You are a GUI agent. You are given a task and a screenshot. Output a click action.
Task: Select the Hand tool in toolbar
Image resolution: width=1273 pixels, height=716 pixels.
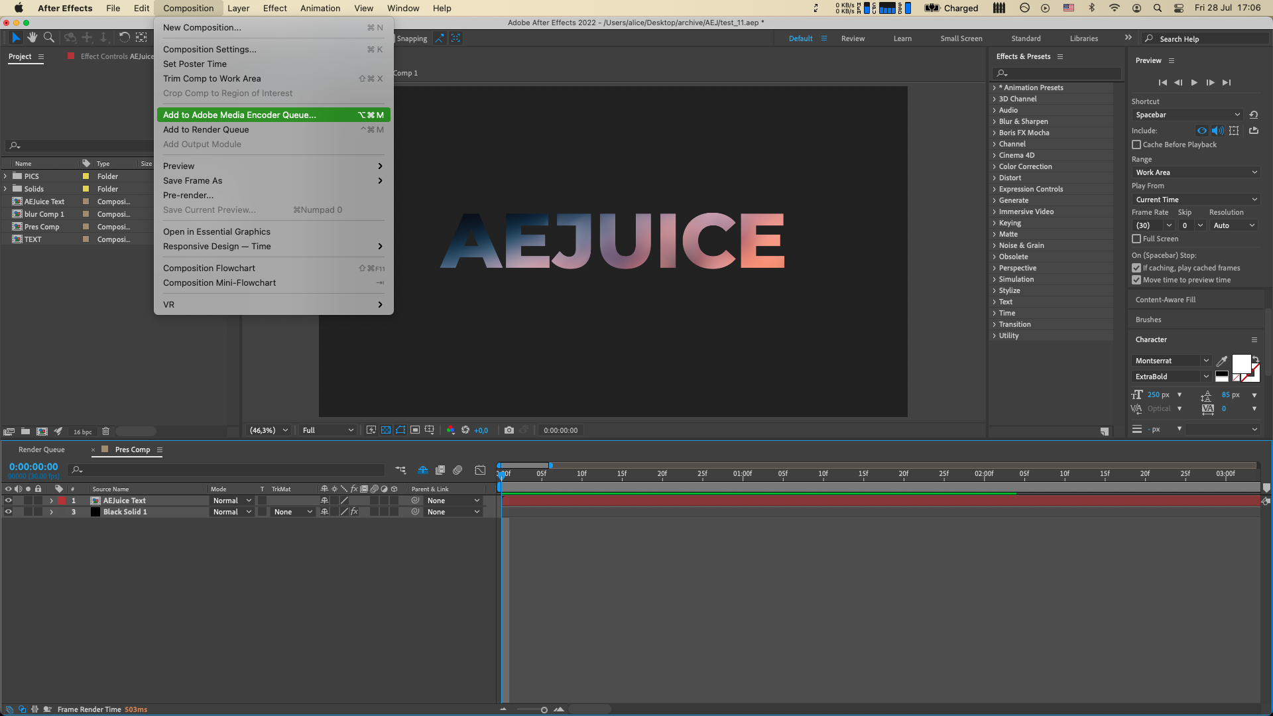click(x=32, y=38)
